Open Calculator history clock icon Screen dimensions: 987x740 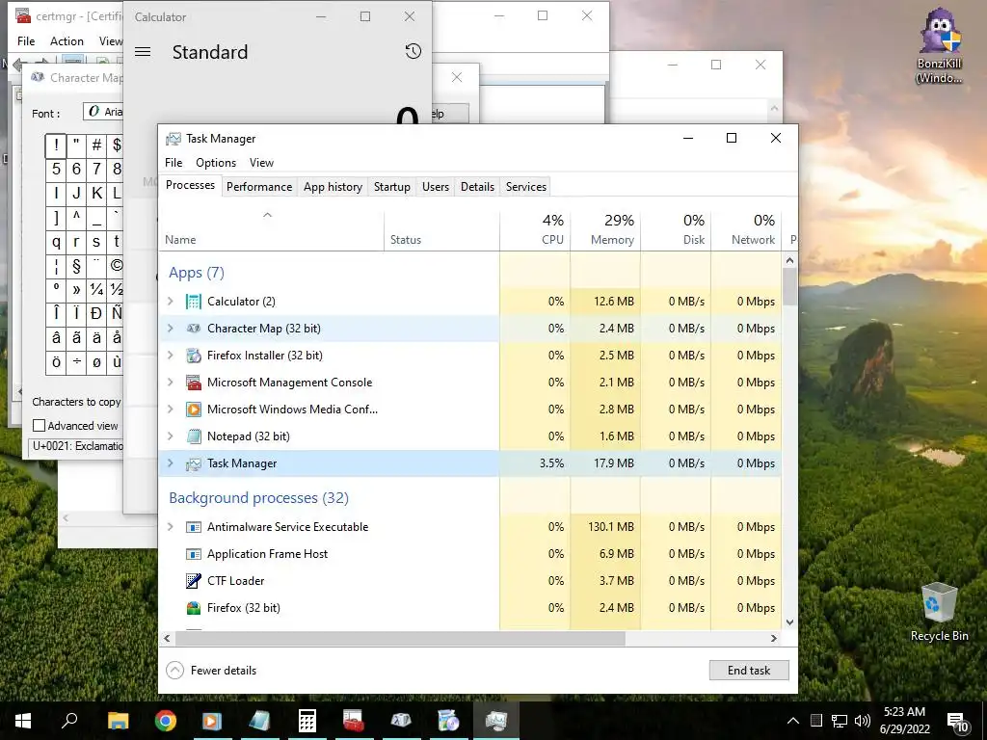pos(413,52)
